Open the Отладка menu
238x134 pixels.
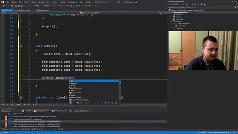tap(42, 2)
